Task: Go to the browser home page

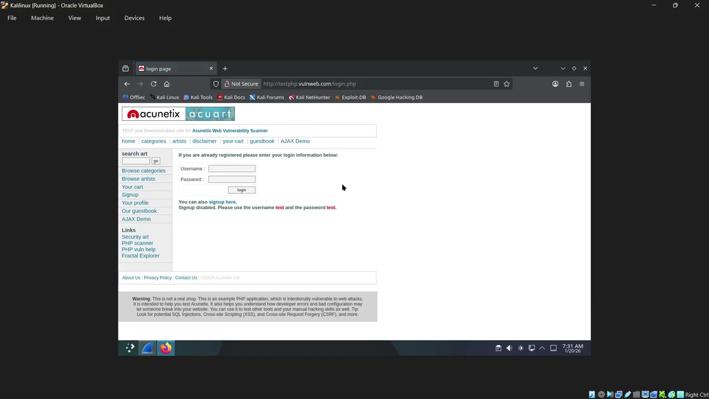Action: (x=167, y=84)
